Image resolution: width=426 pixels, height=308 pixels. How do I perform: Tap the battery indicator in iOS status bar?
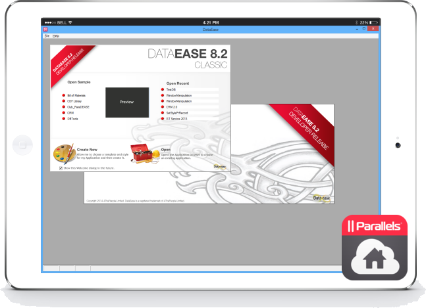tap(374, 22)
